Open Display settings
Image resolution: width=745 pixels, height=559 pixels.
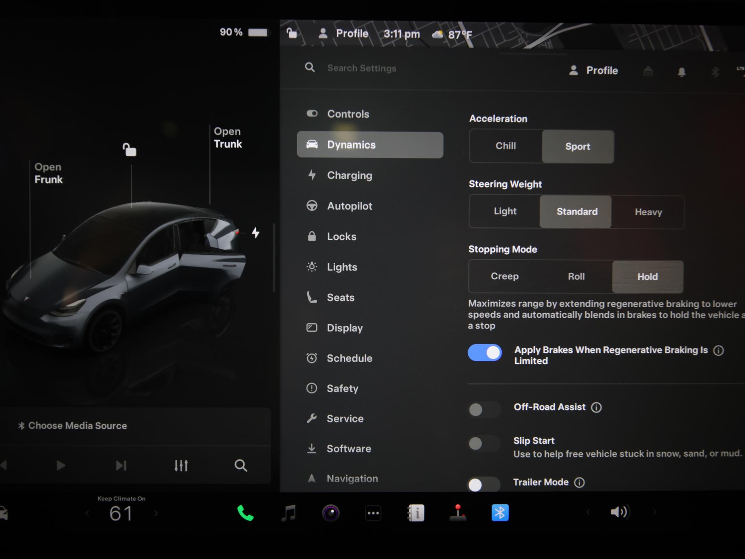tap(370, 328)
